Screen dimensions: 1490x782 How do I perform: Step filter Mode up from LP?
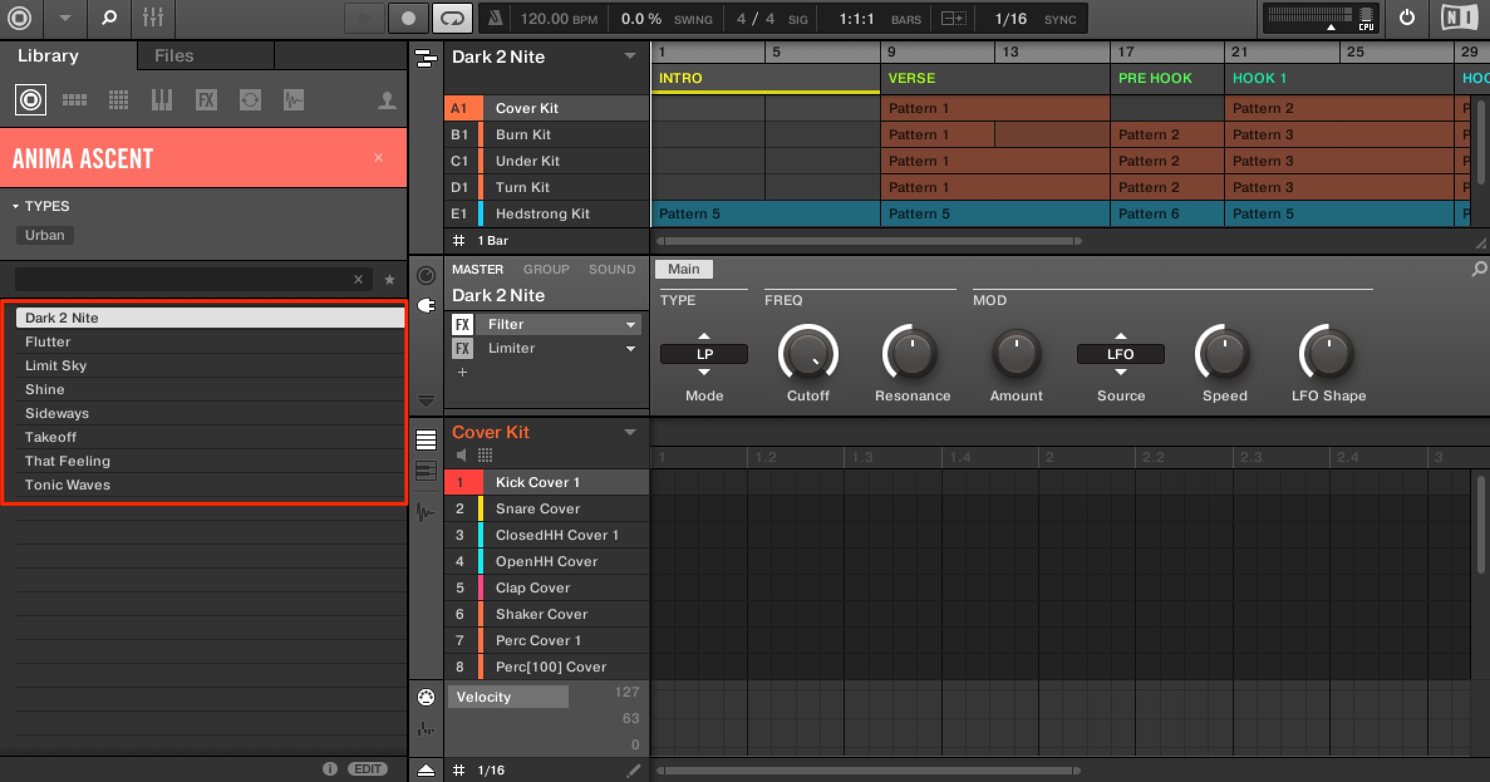click(x=704, y=336)
